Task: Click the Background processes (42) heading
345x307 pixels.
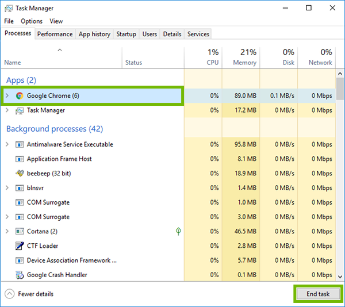Action: tap(55, 129)
